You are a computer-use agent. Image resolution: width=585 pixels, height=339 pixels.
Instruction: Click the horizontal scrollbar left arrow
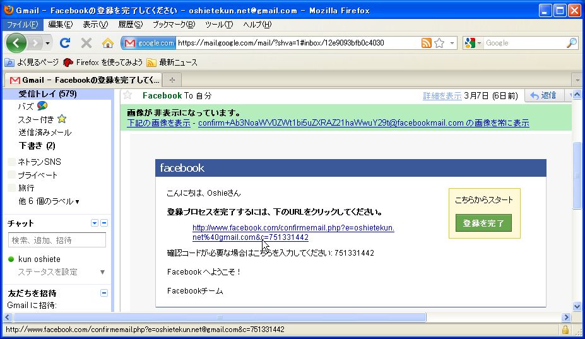(8, 318)
